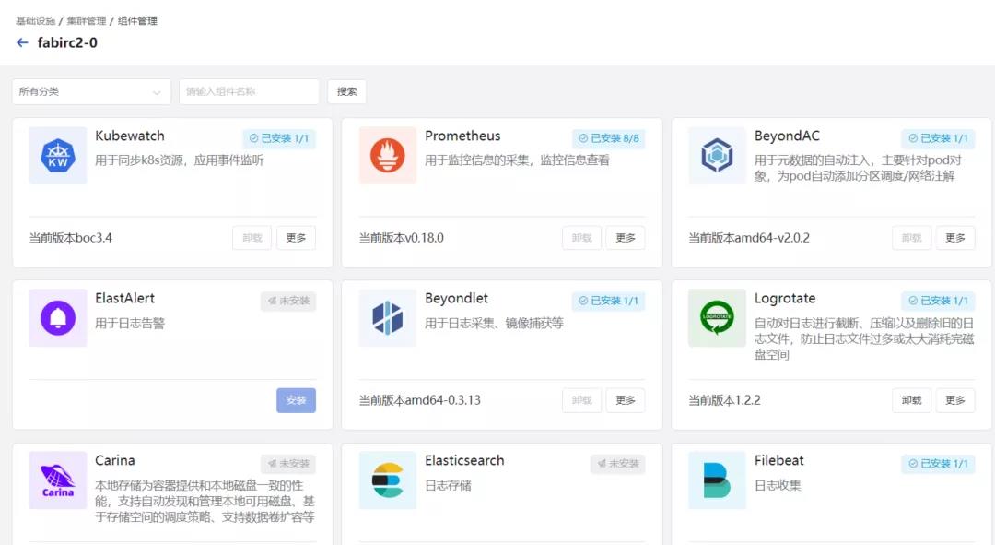Click BeyondAC's installed 1/1 status badge
This screenshot has width=995, height=545.
click(x=938, y=138)
